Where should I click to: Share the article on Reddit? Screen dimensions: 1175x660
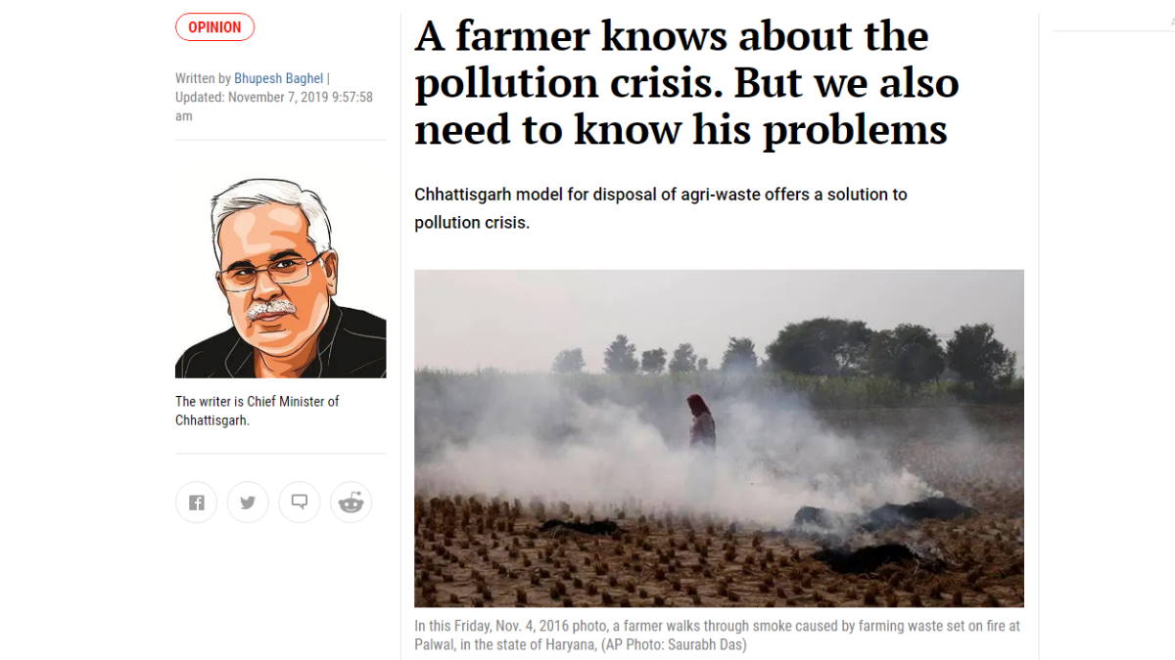351,503
